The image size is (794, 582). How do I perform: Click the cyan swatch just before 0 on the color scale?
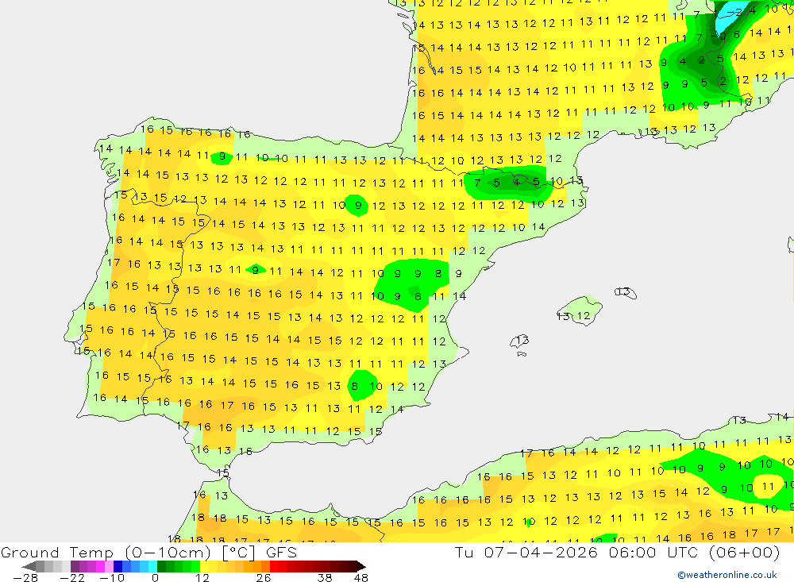pos(152,567)
